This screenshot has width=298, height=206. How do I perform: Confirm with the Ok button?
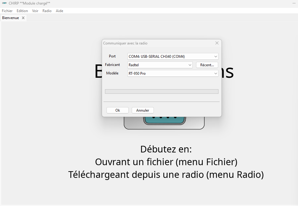(117, 110)
